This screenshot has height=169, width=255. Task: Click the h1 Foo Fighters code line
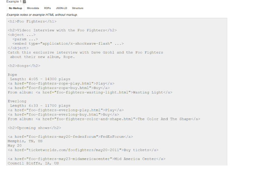(32, 21)
